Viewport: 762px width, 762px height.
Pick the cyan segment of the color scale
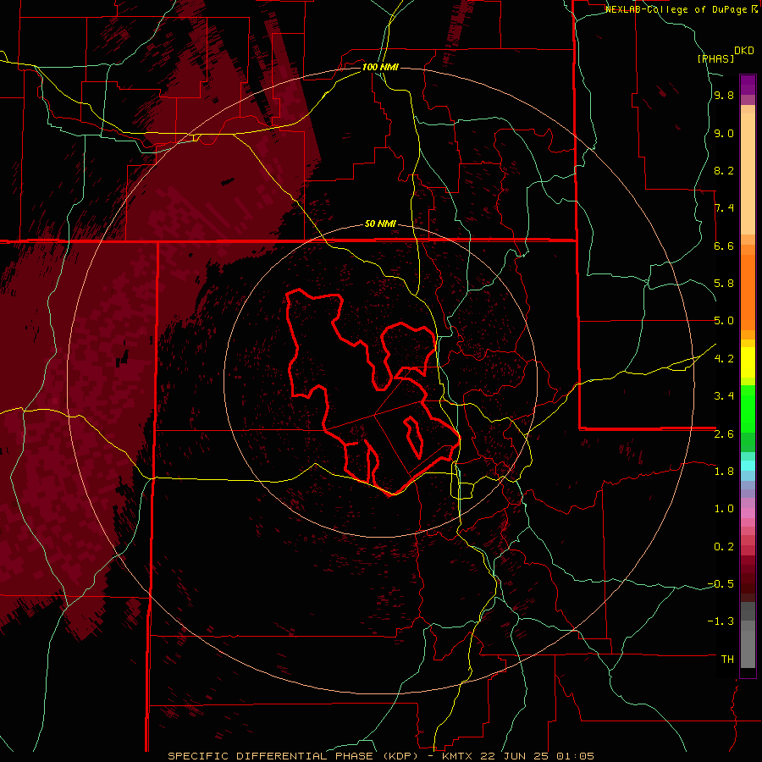pos(748,466)
